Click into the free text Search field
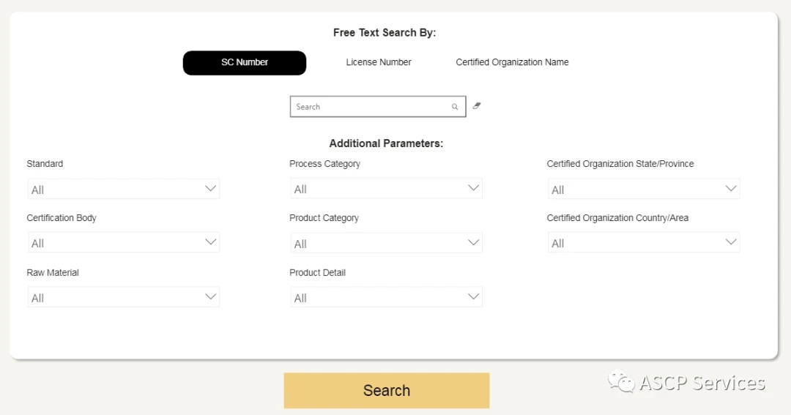 (x=370, y=107)
